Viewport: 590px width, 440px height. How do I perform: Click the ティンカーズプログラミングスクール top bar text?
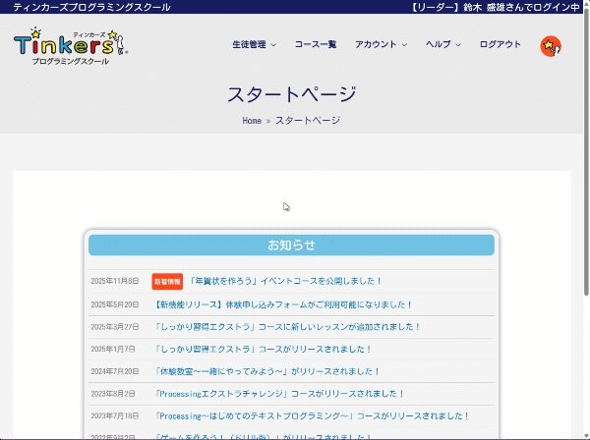tap(92, 7)
